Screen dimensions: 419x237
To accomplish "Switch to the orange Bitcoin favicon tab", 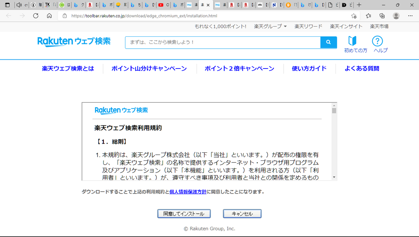I will pyautogui.click(x=291, y=5).
